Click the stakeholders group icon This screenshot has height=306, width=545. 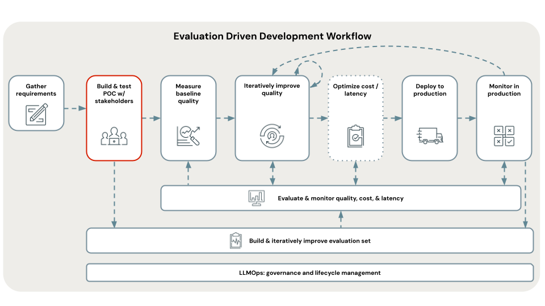pyautogui.click(x=114, y=135)
